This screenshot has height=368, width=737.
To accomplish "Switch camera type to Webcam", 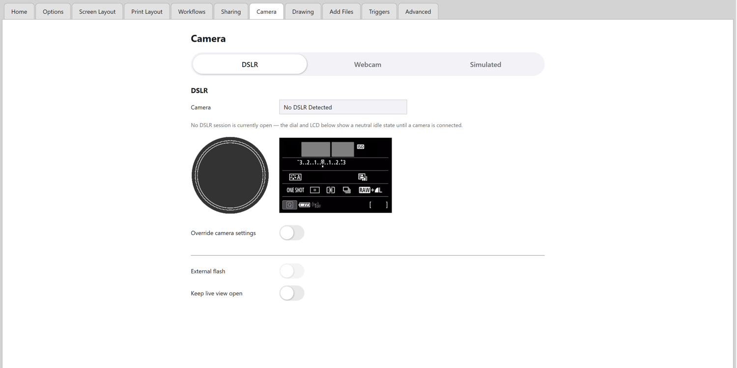I will coord(368,64).
